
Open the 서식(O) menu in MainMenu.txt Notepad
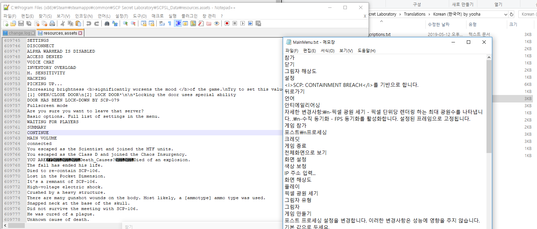coord(327,51)
